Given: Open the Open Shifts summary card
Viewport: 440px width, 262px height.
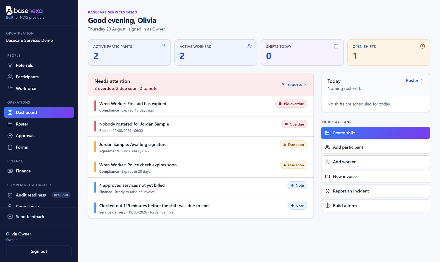Looking at the screenshot, I should [389, 52].
